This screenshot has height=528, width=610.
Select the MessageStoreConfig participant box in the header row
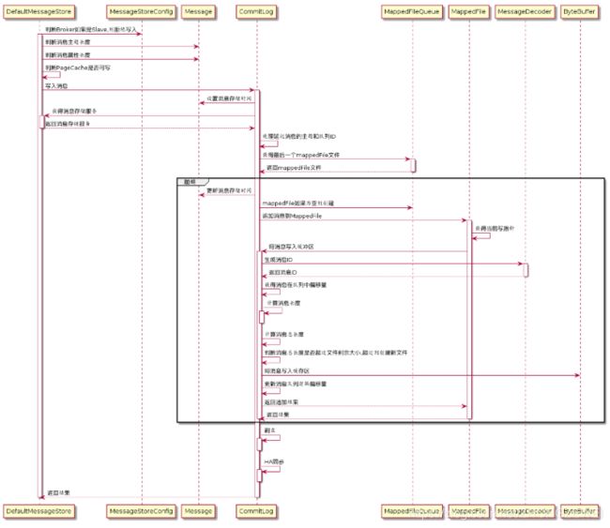pyautogui.click(x=141, y=12)
